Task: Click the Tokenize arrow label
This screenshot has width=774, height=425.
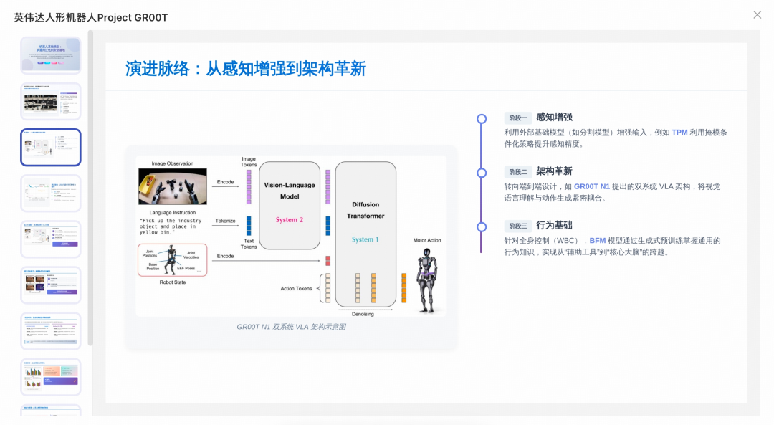Action: point(225,221)
